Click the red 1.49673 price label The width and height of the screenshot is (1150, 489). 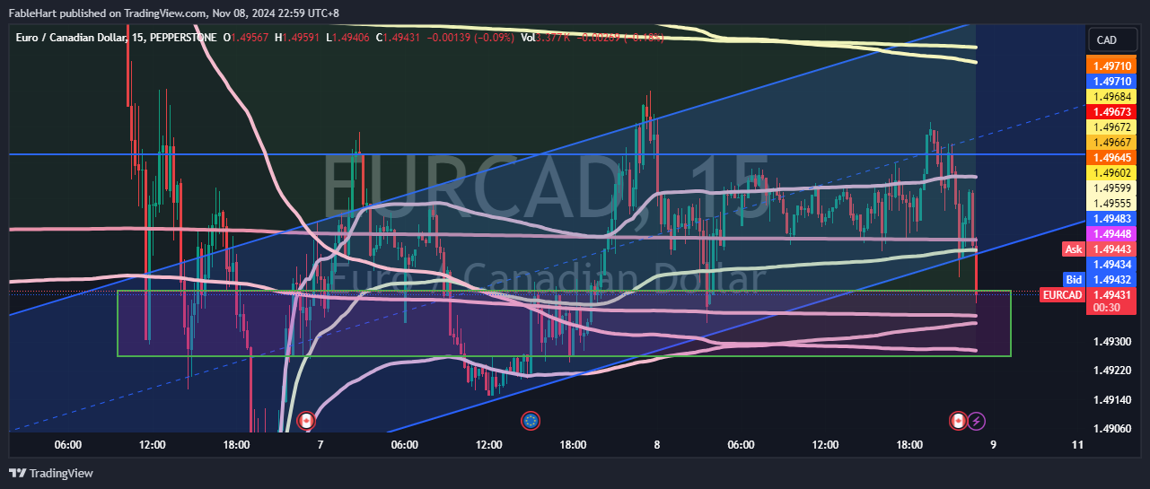1113,111
